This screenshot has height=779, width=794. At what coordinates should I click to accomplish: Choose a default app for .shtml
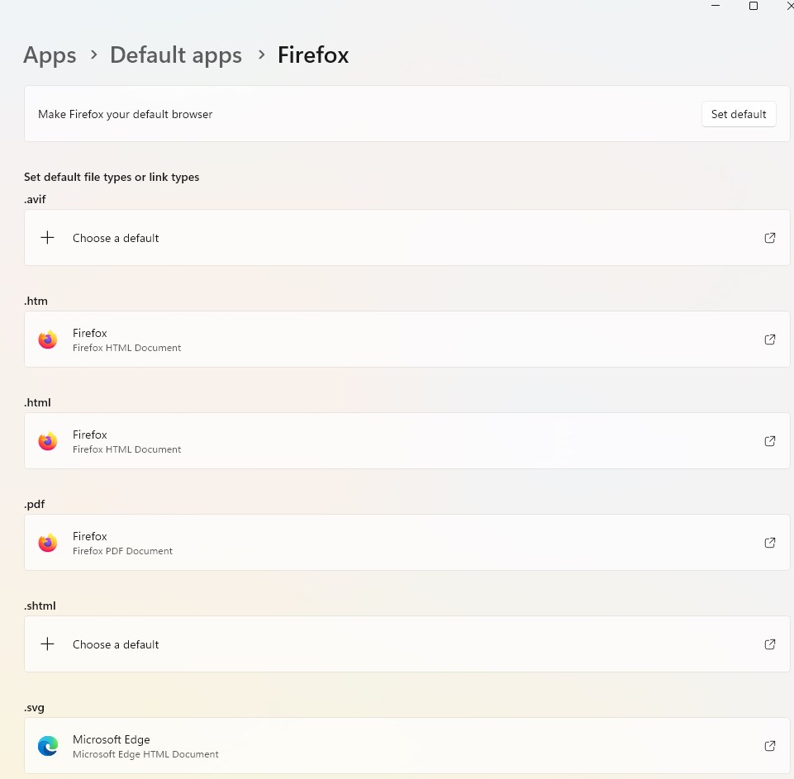116,644
